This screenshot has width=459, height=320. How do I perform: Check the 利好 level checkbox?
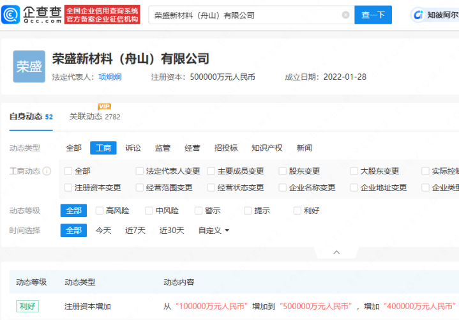[297, 211]
